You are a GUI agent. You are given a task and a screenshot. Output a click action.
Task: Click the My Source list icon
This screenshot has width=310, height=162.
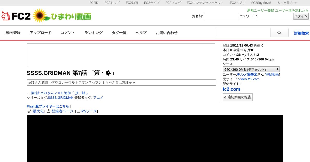(78, 111)
